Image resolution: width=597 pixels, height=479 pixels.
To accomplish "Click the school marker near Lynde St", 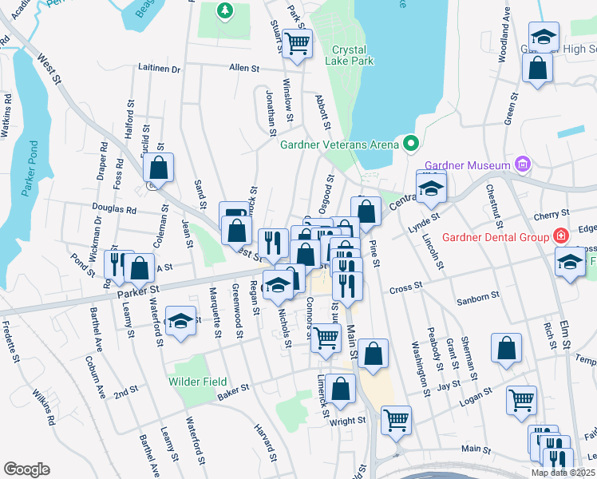I will 431,189.
